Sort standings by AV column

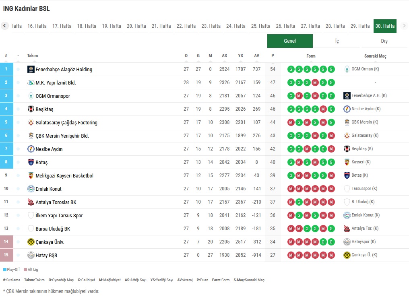click(x=257, y=56)
